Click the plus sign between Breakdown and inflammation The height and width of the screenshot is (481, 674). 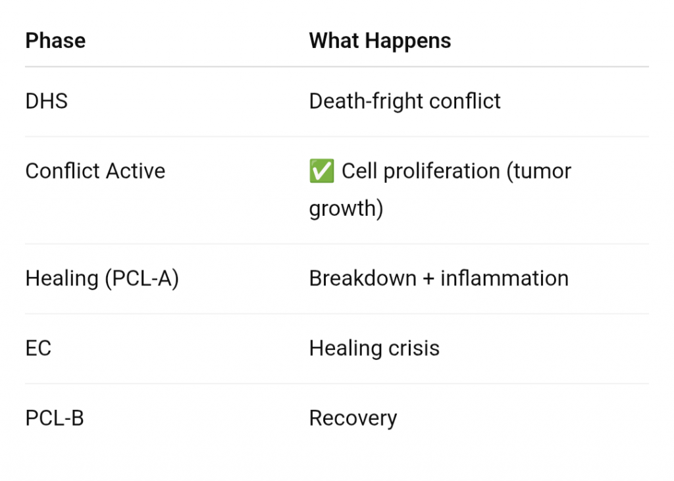428,279
